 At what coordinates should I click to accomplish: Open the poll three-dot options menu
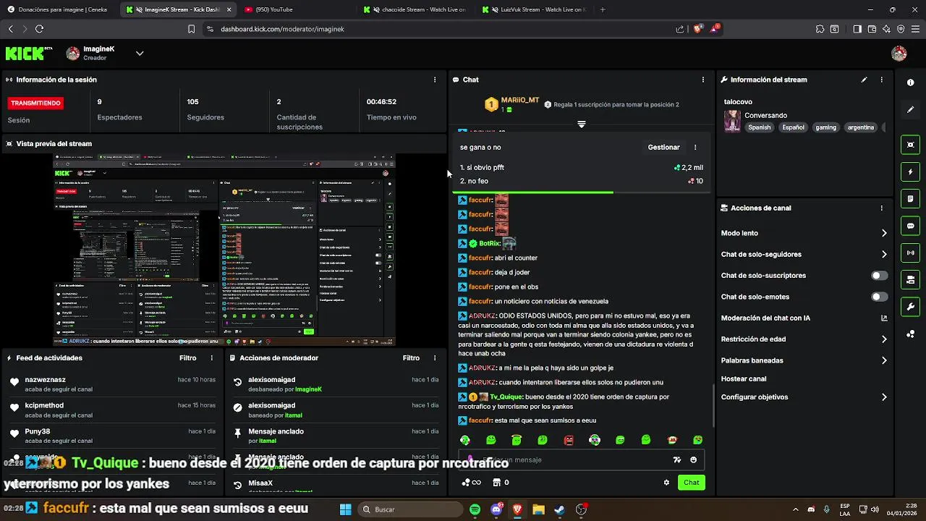695,147
